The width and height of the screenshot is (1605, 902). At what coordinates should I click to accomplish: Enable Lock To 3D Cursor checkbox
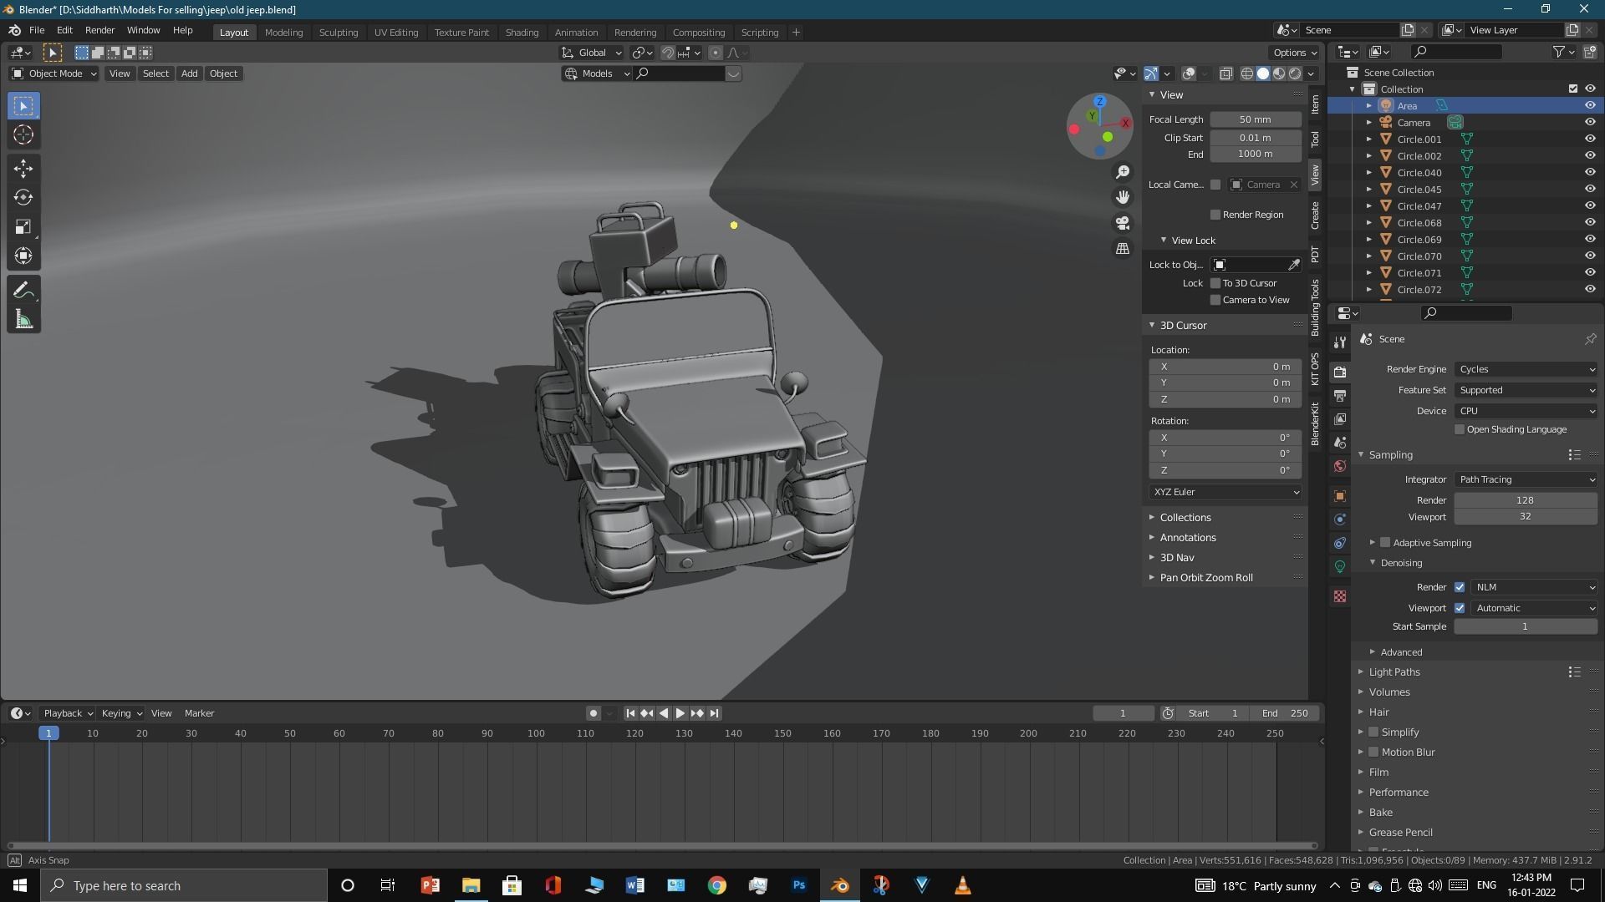tap(1215, 283)
